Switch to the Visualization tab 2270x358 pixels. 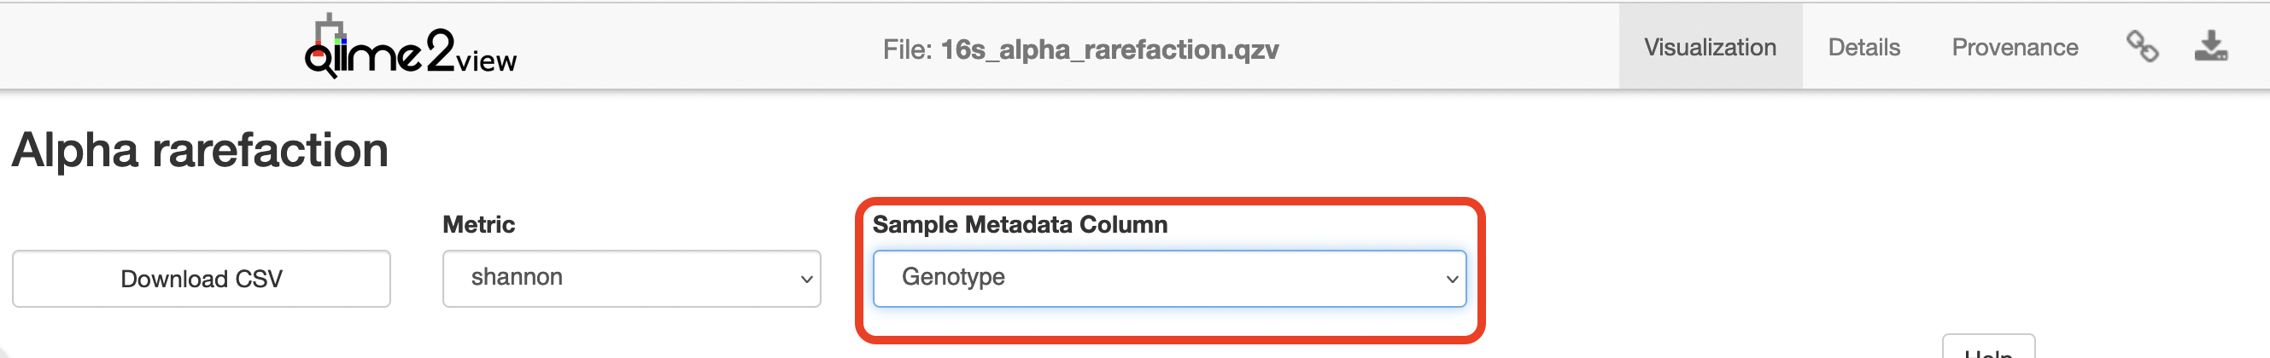(1710, 48)
